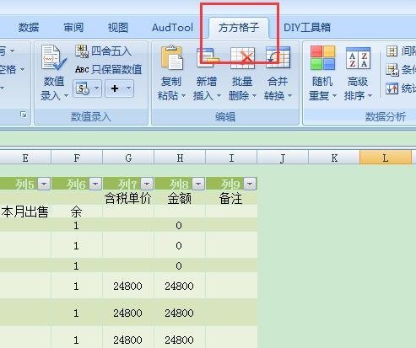Click the currency symbol tool icon
This screenshot has height=348, width=416.
[x=83, y=88]
